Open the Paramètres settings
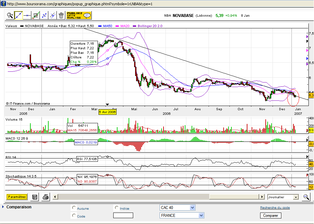The image size is (314, 224). (x=17, y=197)
